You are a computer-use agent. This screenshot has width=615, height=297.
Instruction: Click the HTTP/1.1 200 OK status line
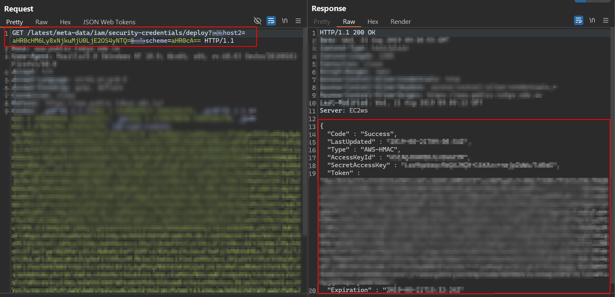[347, 32]
